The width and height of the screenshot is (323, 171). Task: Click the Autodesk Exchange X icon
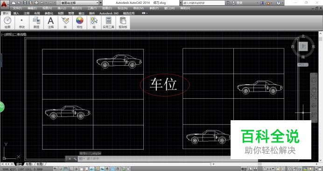coord(262,3)
